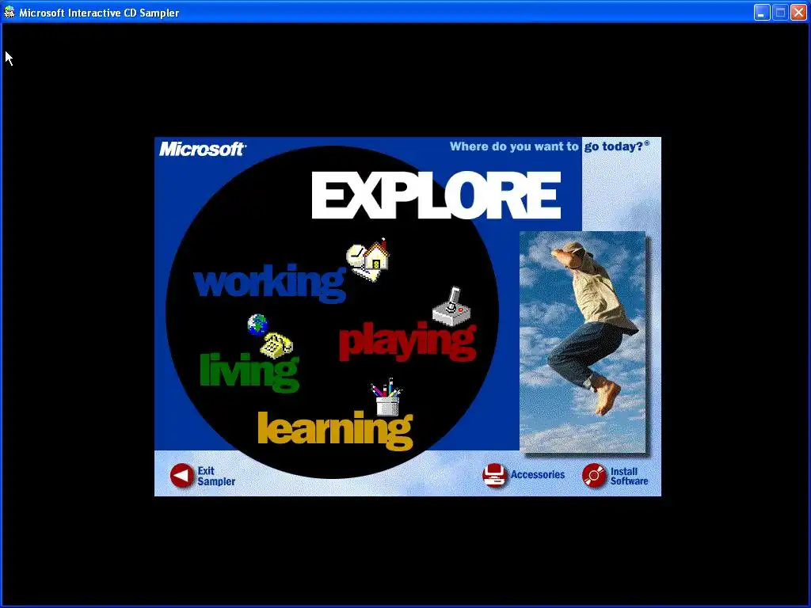Minimize the CD Sampler window
The image size is (811, 608).
[761, 13]
